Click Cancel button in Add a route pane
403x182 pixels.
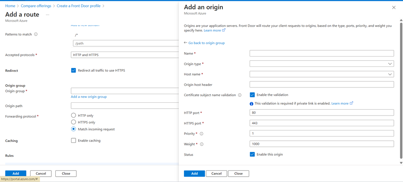coord(41,173)
